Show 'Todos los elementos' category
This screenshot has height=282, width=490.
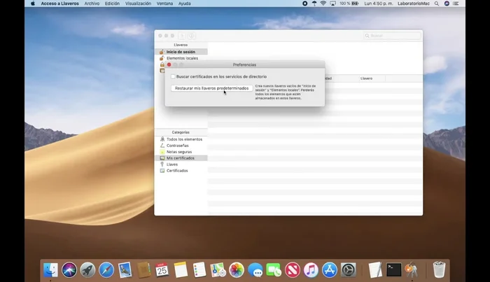pos(184,139)
